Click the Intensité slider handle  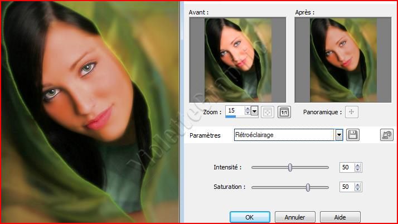[290, 167]
